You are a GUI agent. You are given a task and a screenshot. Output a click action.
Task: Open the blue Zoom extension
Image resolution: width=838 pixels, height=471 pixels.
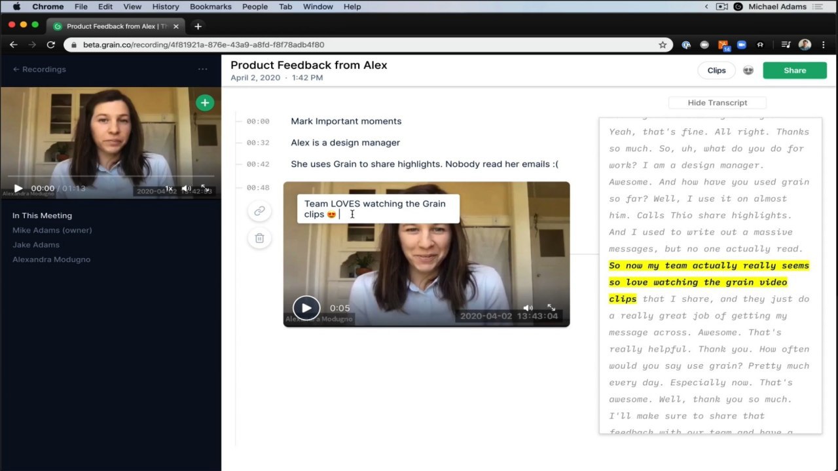pyautogui.click(x=742, y=45)
